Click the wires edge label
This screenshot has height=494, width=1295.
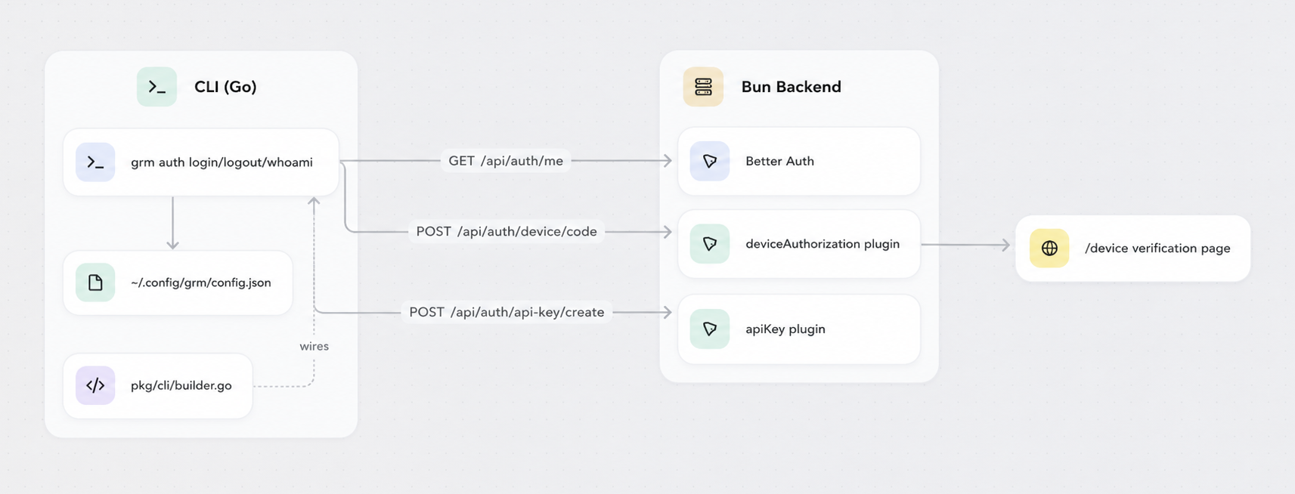(314, 346)
